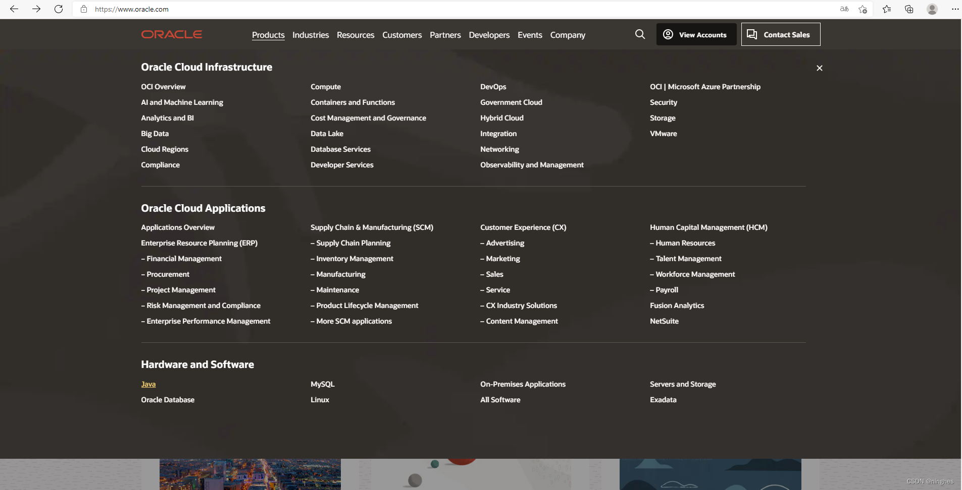Open browser settings ellipsis menu
Viewport: 962px width, 490px height.
coord(954,9)
